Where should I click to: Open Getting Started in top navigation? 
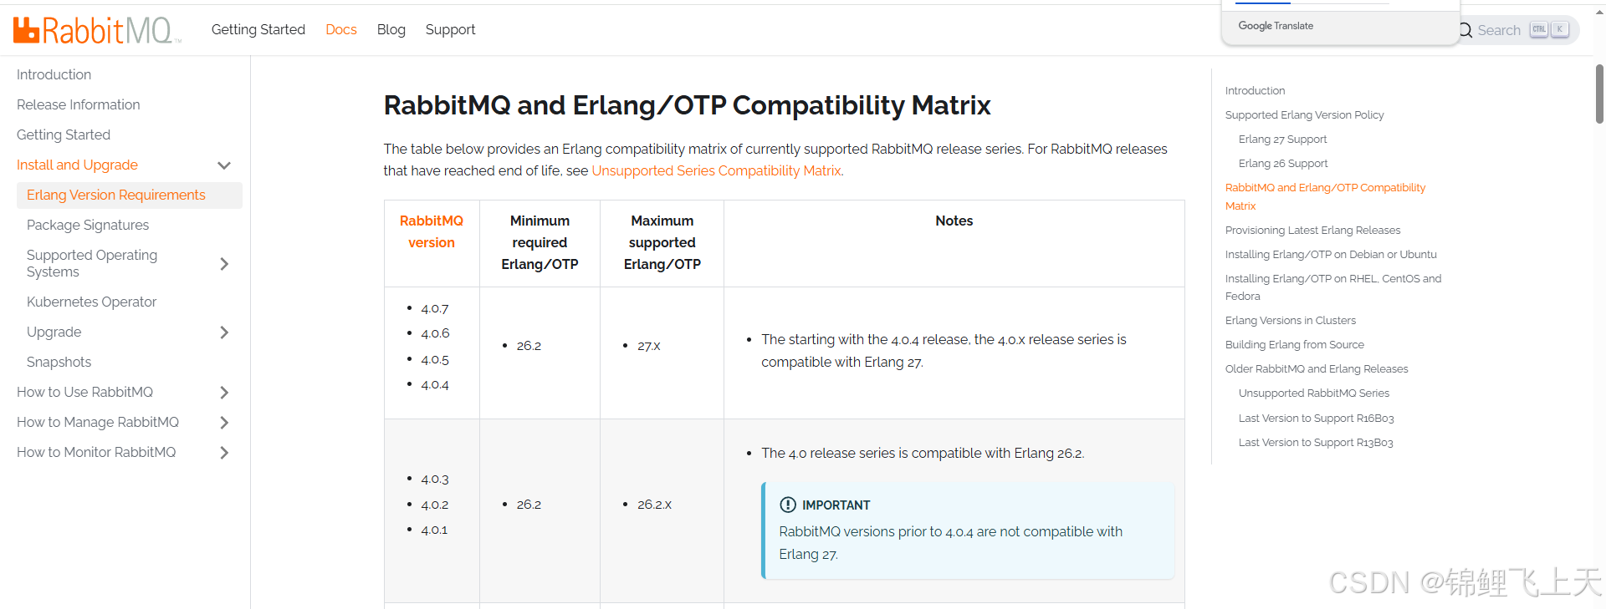point(258,29)
